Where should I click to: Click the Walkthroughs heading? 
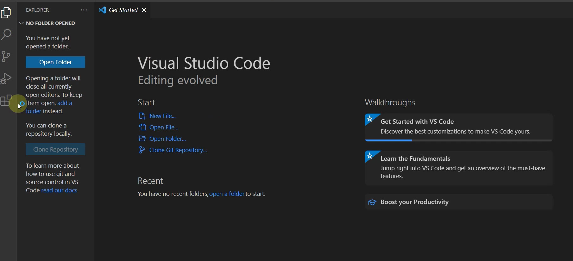point(390,103)
